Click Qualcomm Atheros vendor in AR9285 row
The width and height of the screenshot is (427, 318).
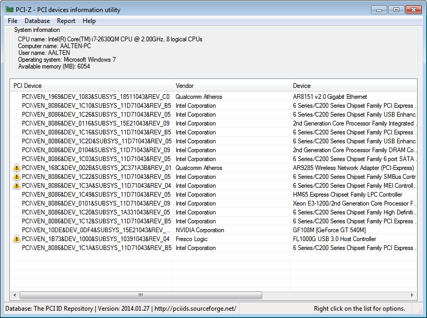pyautogui.click(x=199, y=168)
